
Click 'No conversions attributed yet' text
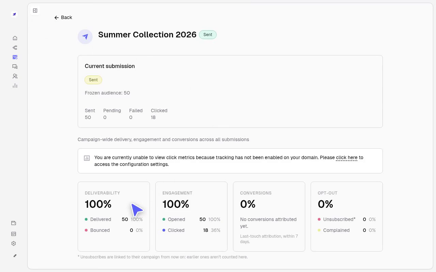click(268, 223)
